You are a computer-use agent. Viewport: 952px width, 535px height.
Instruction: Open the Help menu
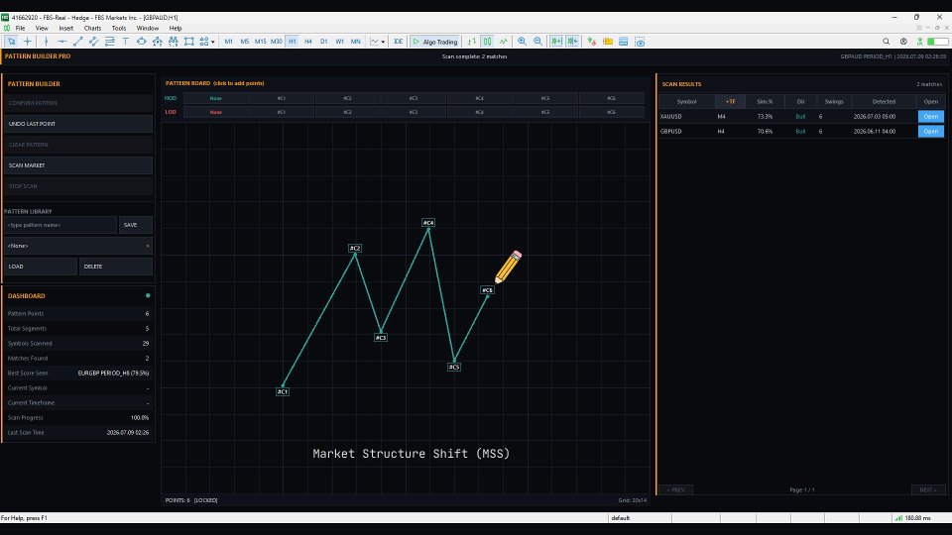[x=176, y=28]
